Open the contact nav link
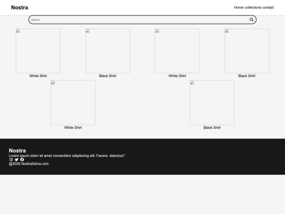The image size is (285, 214). click(268, 7)
